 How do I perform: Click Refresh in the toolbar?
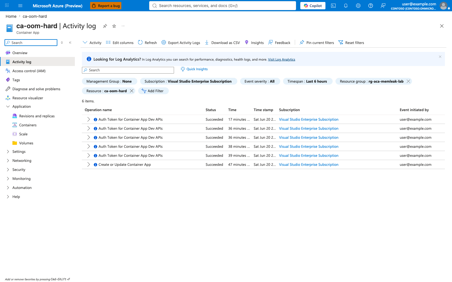pyautogui.click(x=147, y=43)
